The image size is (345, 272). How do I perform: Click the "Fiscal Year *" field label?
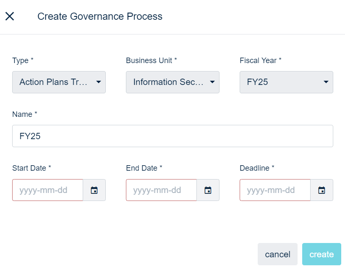(x=260, y=61)
